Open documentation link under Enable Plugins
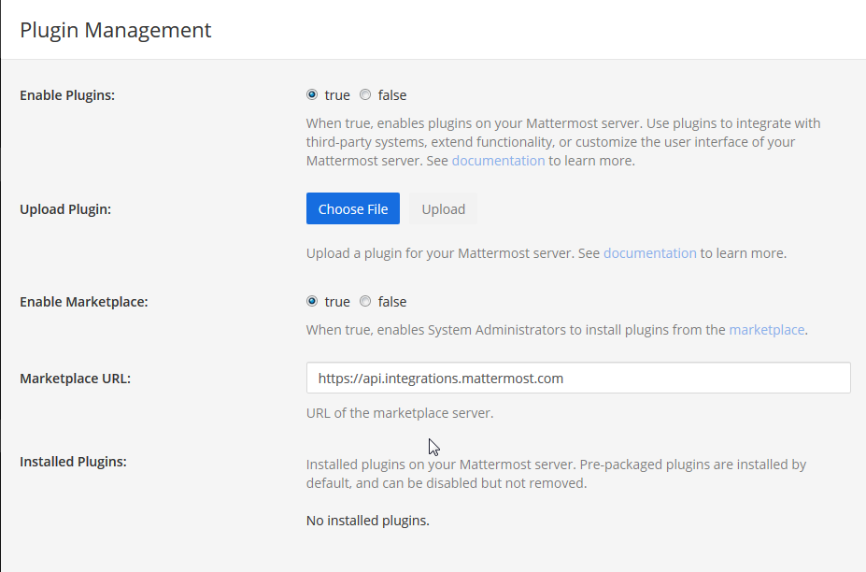 pyautogui.click(x=498, y=161)
